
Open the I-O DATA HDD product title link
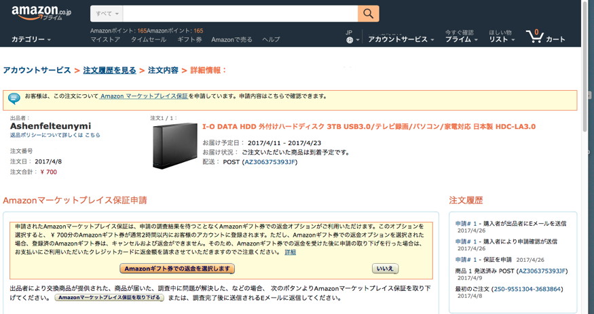coord(369,127)
